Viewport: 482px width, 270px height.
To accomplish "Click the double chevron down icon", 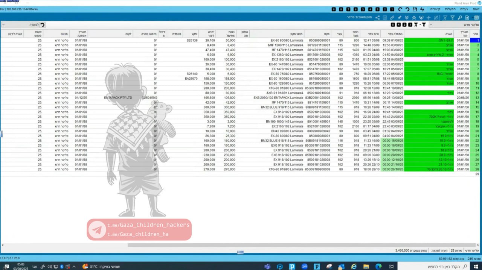I will coord(407,18).
